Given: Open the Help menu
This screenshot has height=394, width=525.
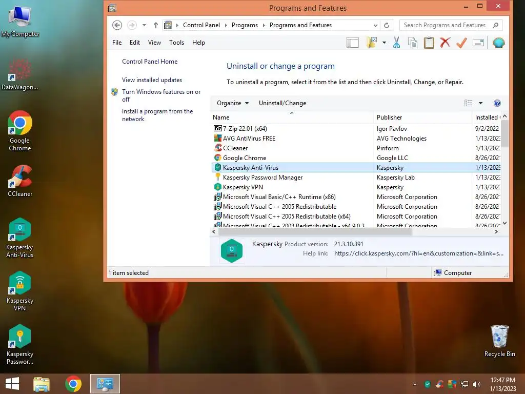Looking at the screenshot, I should (x=198, y=43).
